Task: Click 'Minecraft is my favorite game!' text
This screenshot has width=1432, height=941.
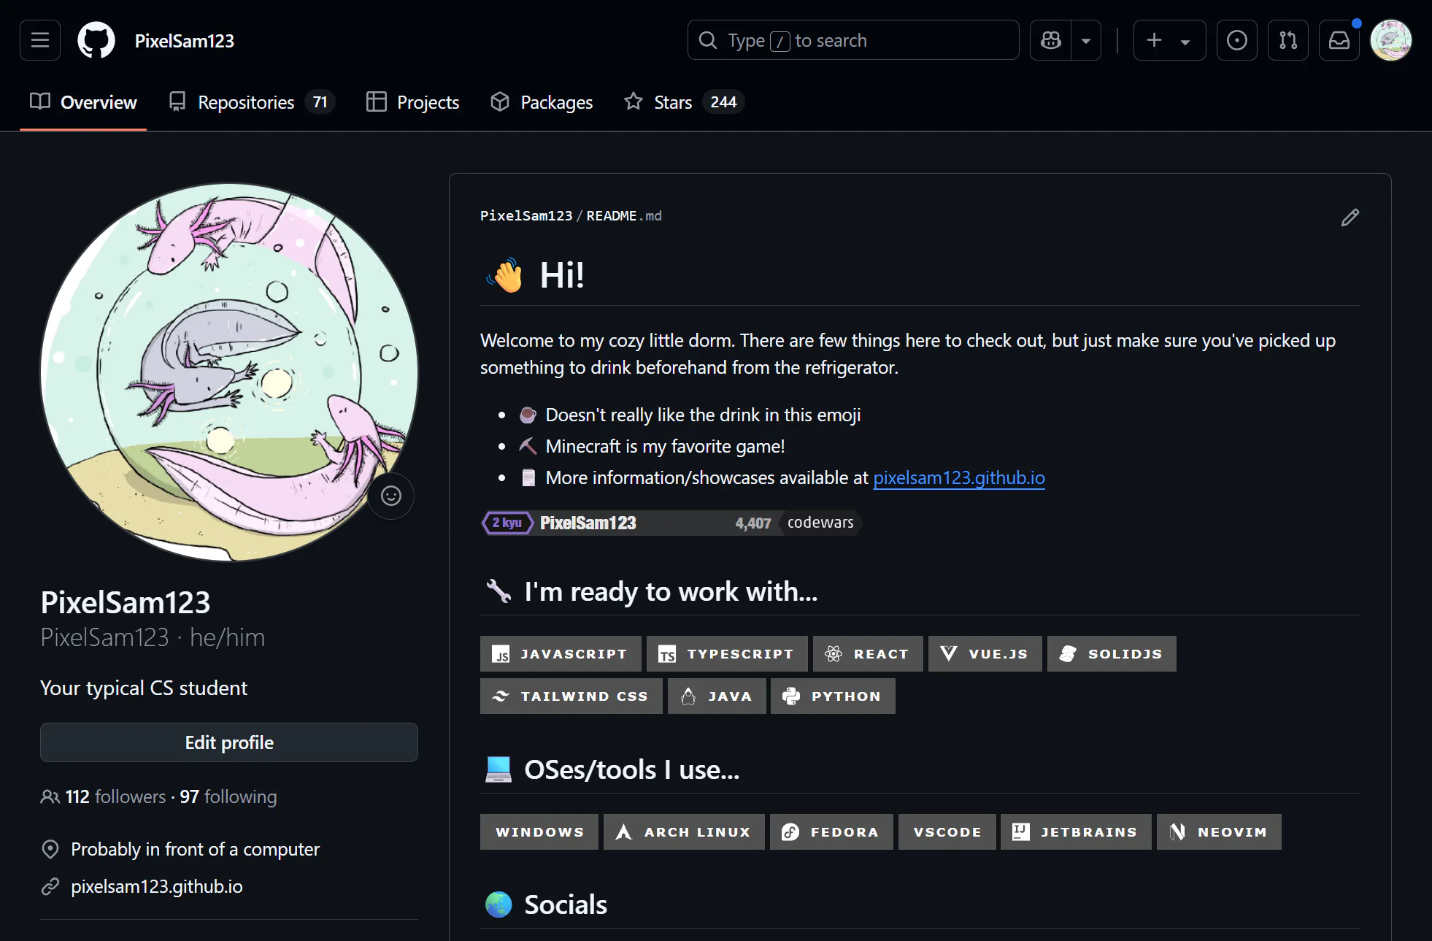Action: point(665,446)
